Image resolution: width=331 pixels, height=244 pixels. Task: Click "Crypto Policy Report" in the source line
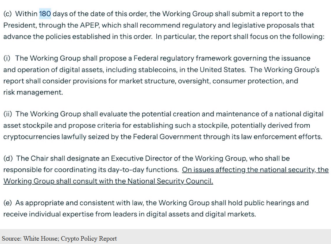point(89,238)
